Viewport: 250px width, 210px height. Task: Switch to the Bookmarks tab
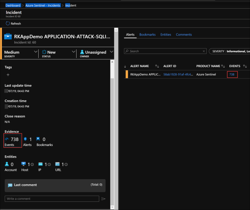(147, 35)
